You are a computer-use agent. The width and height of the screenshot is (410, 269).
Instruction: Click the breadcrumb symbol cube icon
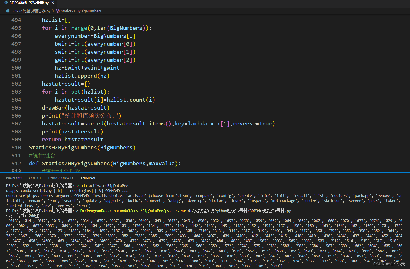[x=57, y=11]
